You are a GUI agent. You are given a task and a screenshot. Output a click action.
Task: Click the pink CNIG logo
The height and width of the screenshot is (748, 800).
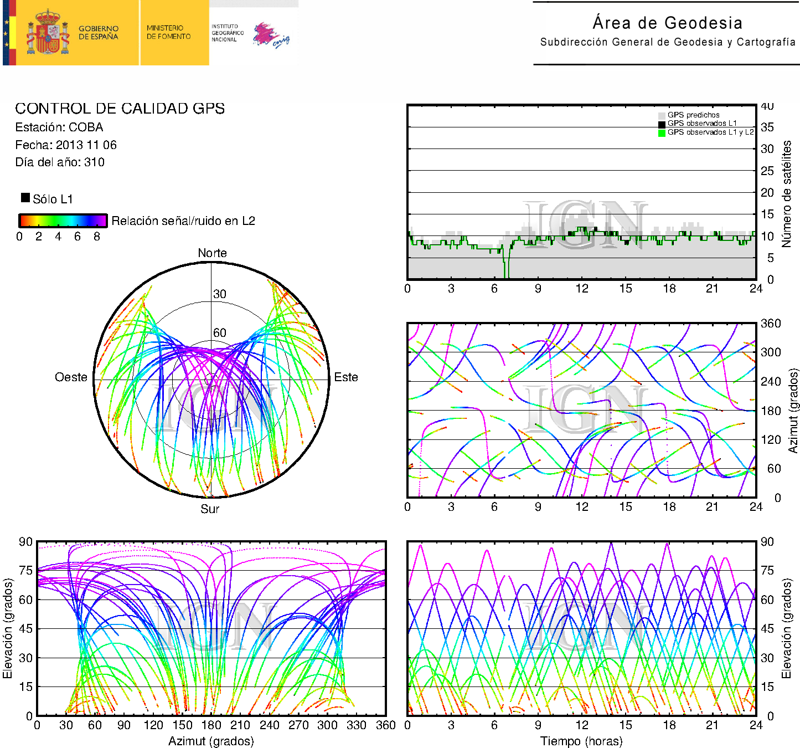coord(270,35)
